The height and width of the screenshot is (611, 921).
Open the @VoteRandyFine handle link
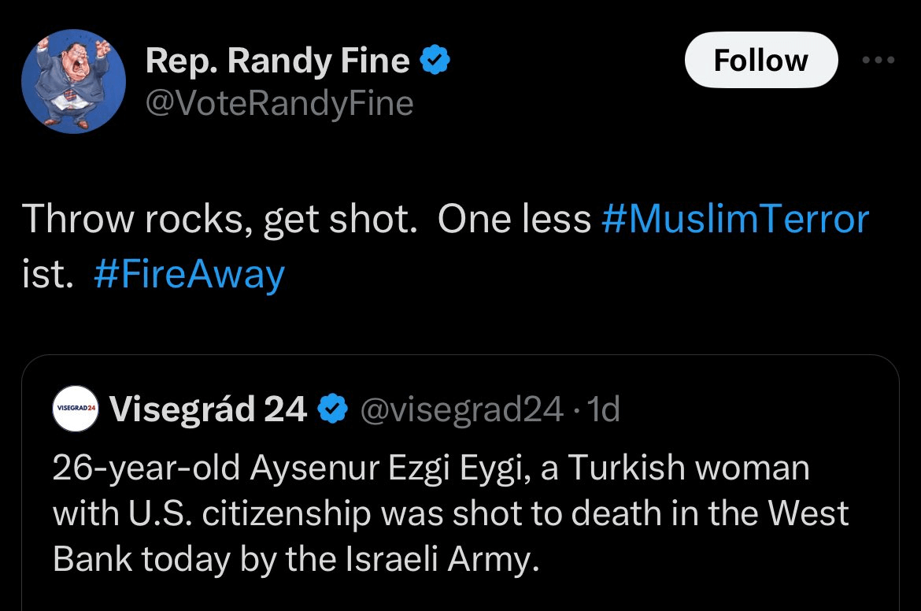(x=279, y=103)
